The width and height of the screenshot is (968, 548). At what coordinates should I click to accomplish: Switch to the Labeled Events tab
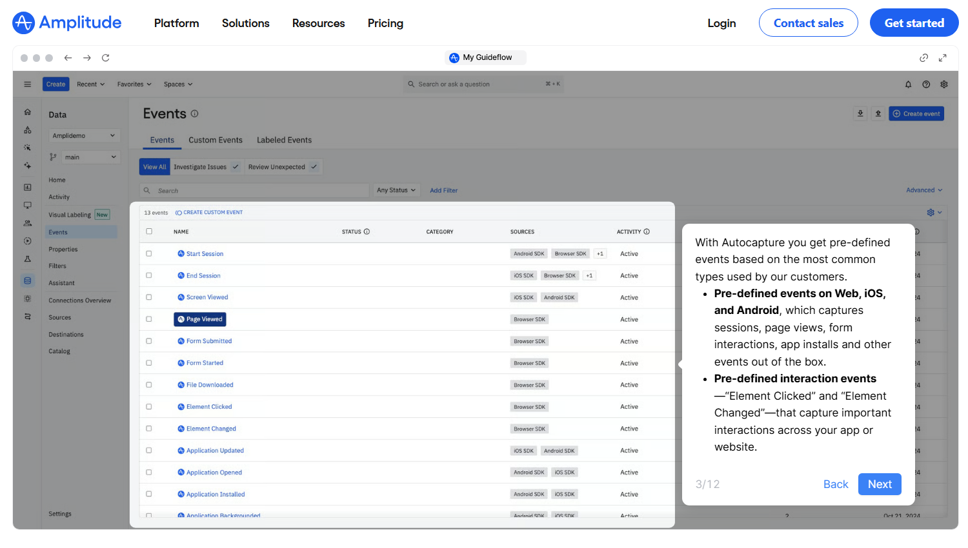(x=284, y=140)
